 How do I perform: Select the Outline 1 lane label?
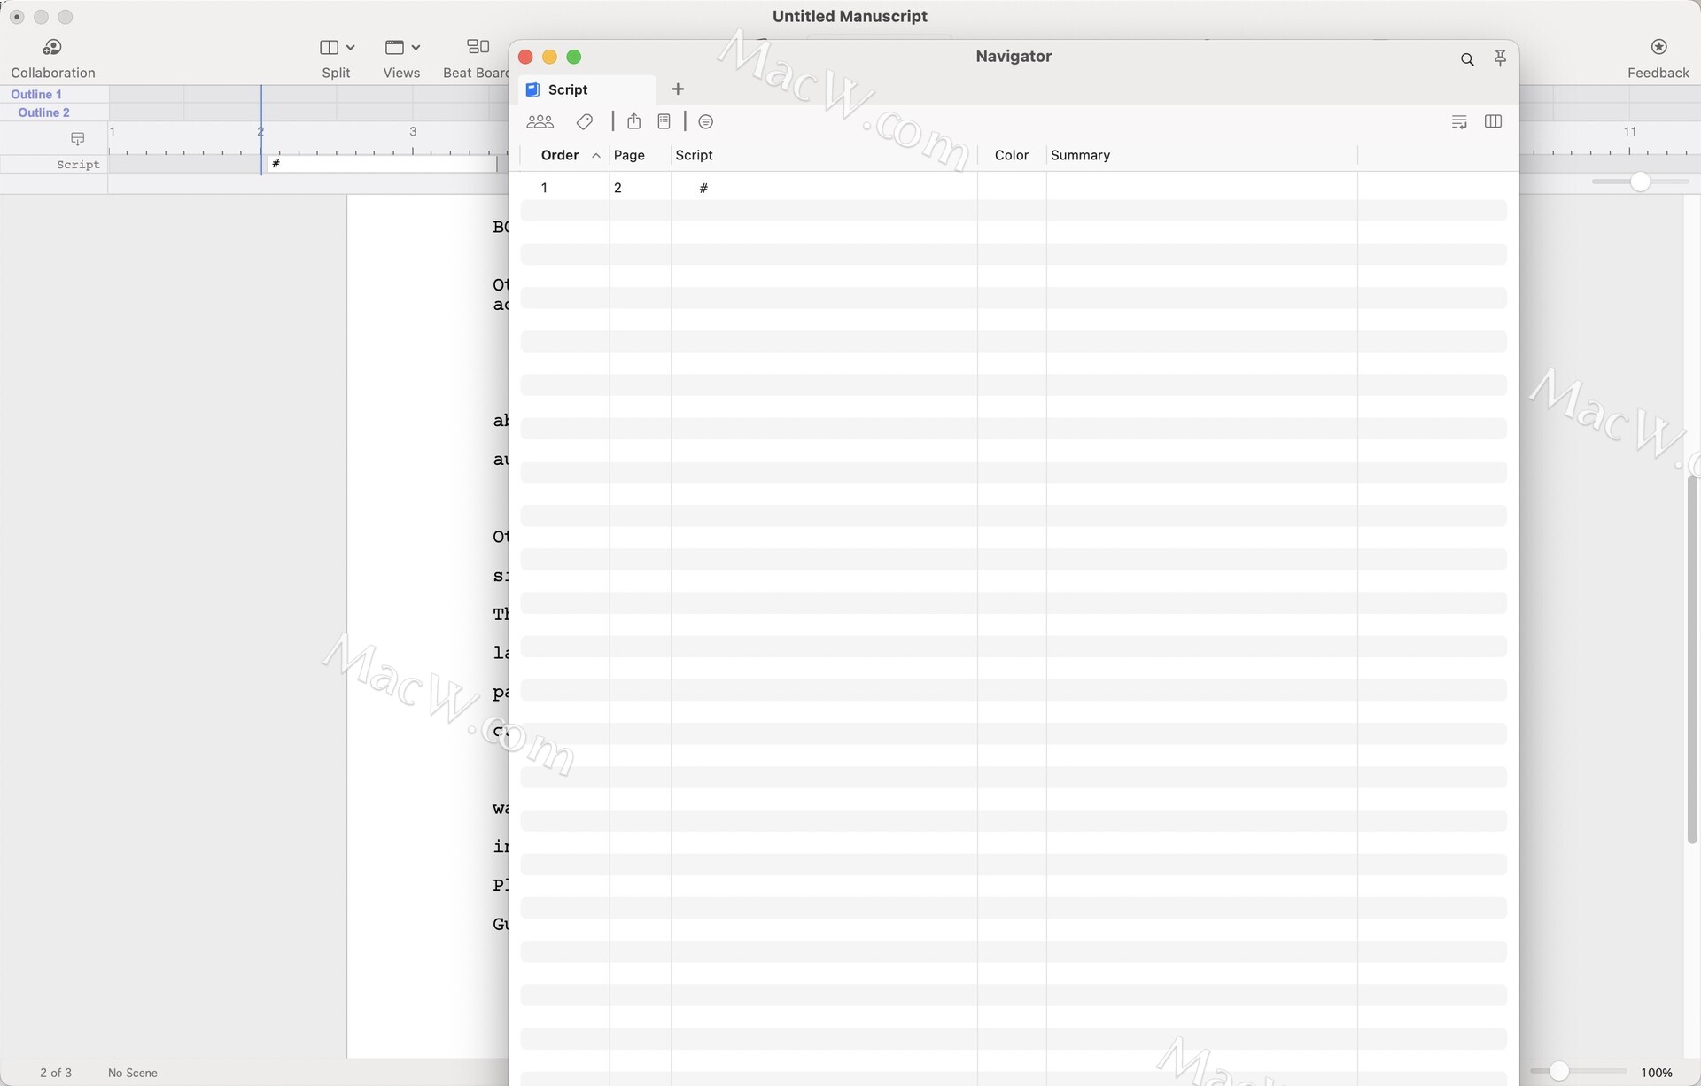click(x=36, y=94)
